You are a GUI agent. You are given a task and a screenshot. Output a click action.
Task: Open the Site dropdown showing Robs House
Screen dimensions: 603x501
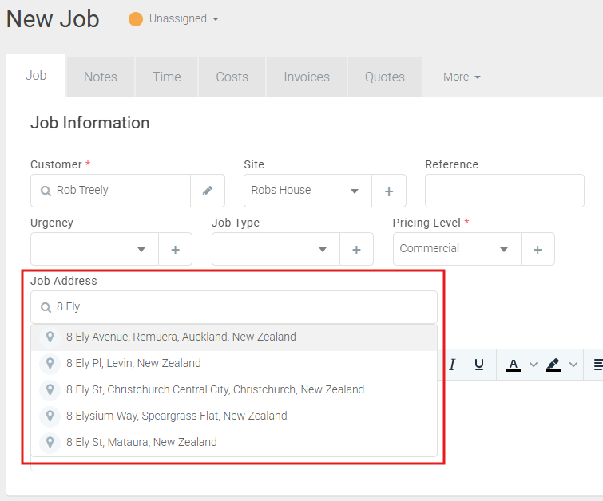[307, 191]
